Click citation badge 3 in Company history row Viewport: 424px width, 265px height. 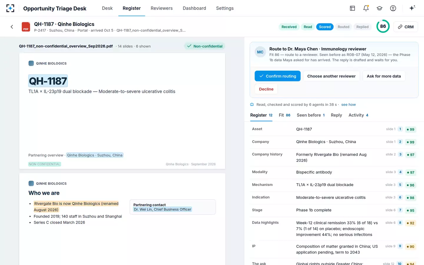click(400, 154)
